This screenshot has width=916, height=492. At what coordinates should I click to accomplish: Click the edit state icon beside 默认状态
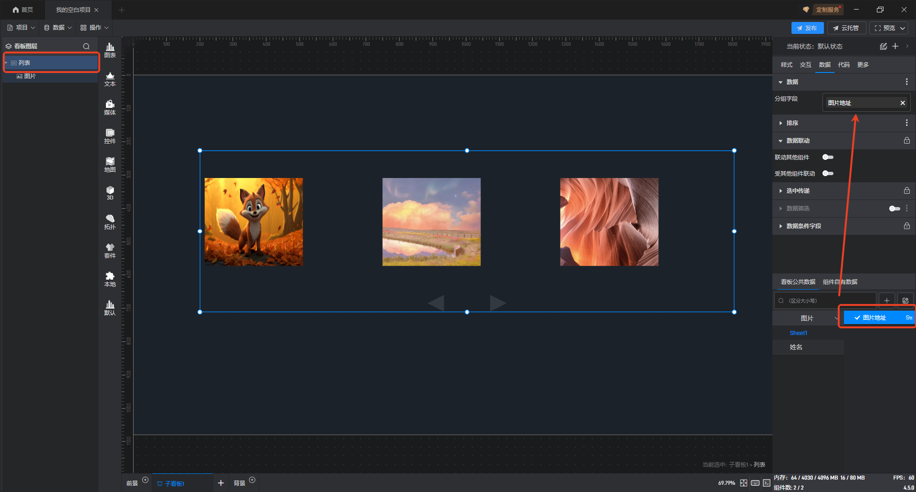click(883, 46)
